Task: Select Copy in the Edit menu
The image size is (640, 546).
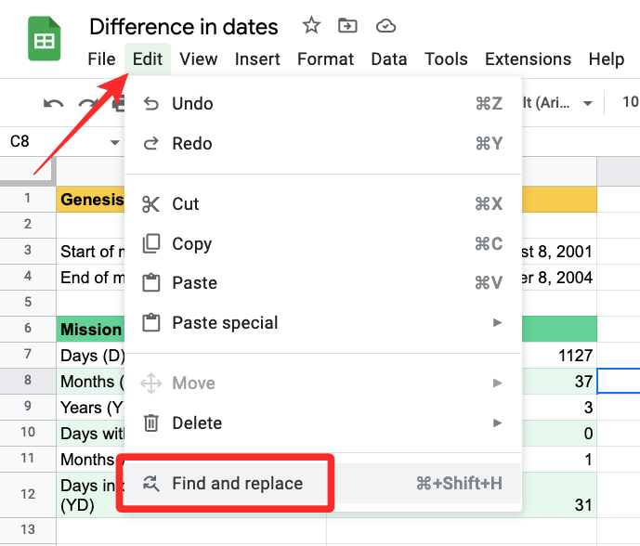Action: click(x=323, y=243)
